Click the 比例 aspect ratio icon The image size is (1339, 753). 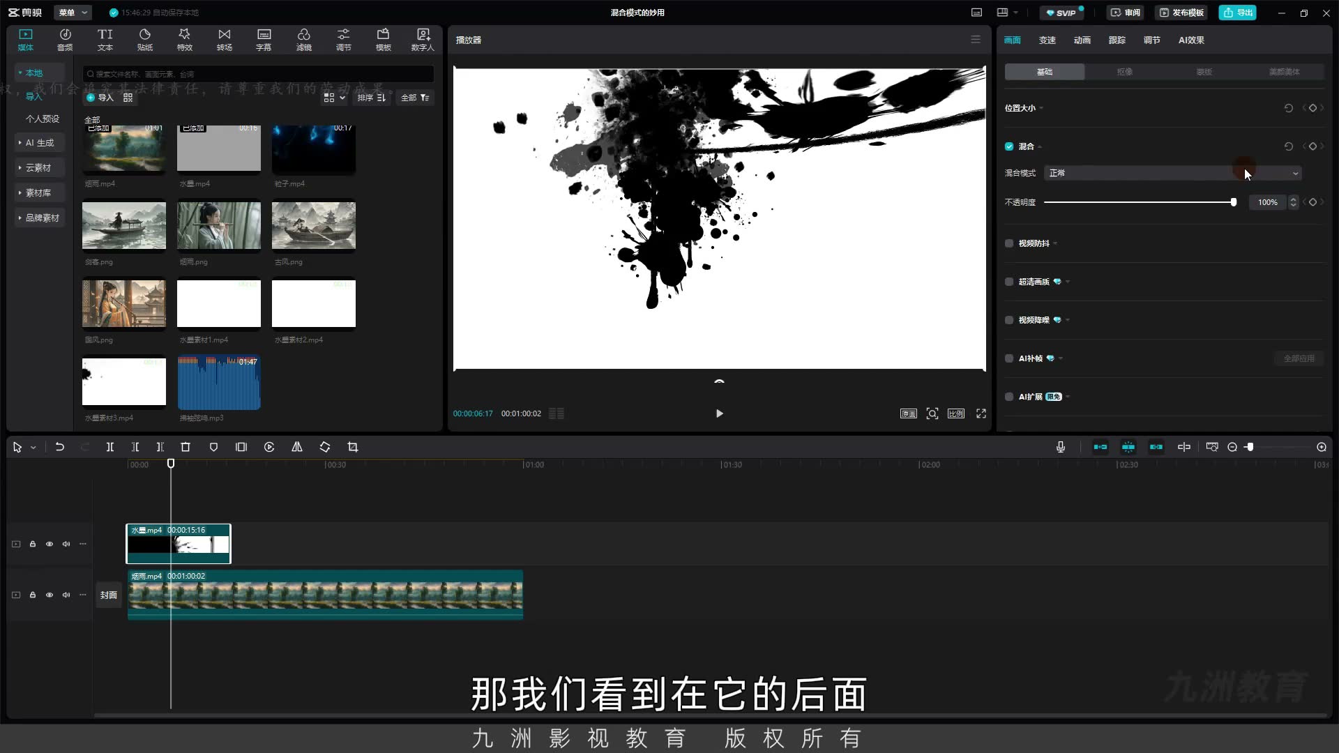[x=956, y=413]
